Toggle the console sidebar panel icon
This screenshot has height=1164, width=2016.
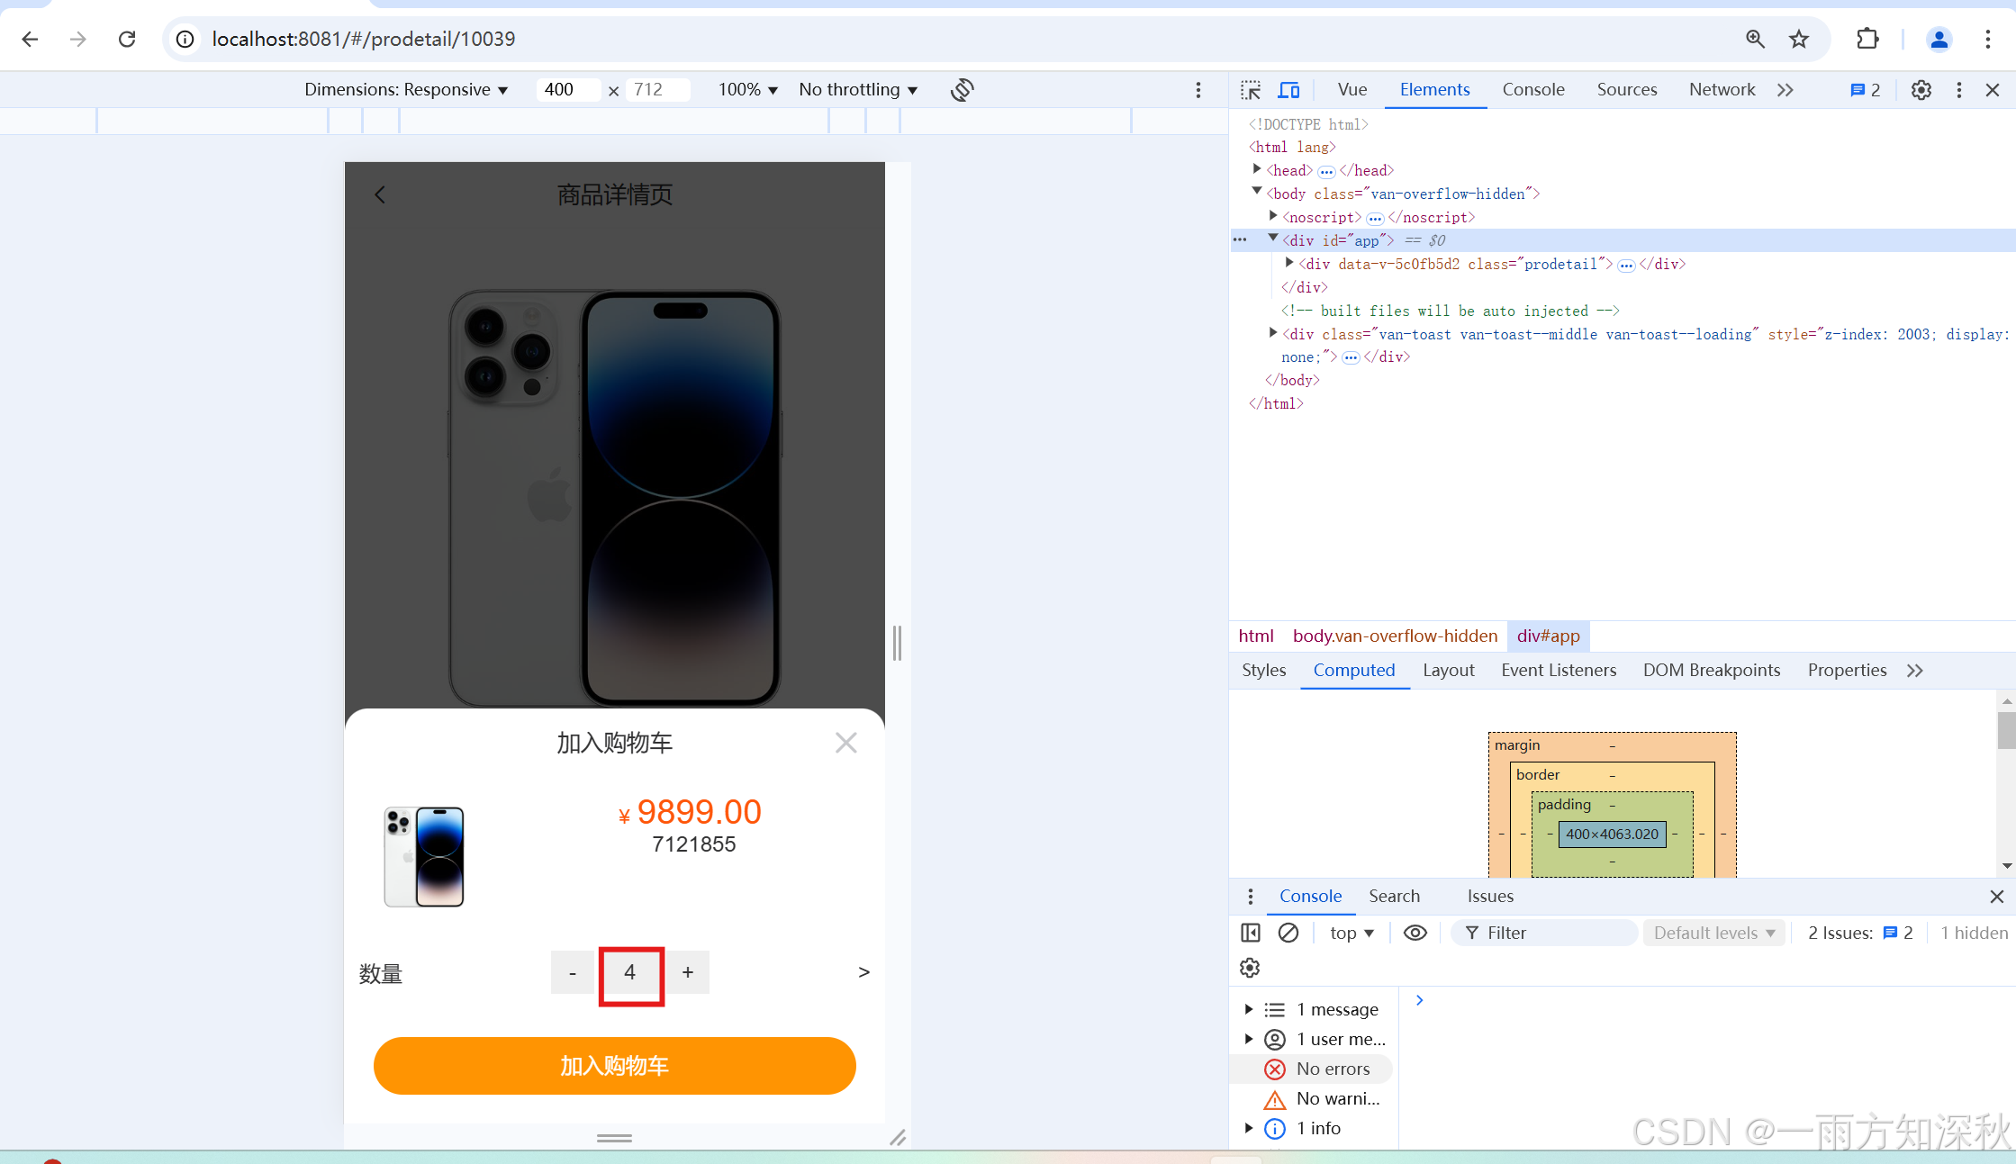[1251, 933]
